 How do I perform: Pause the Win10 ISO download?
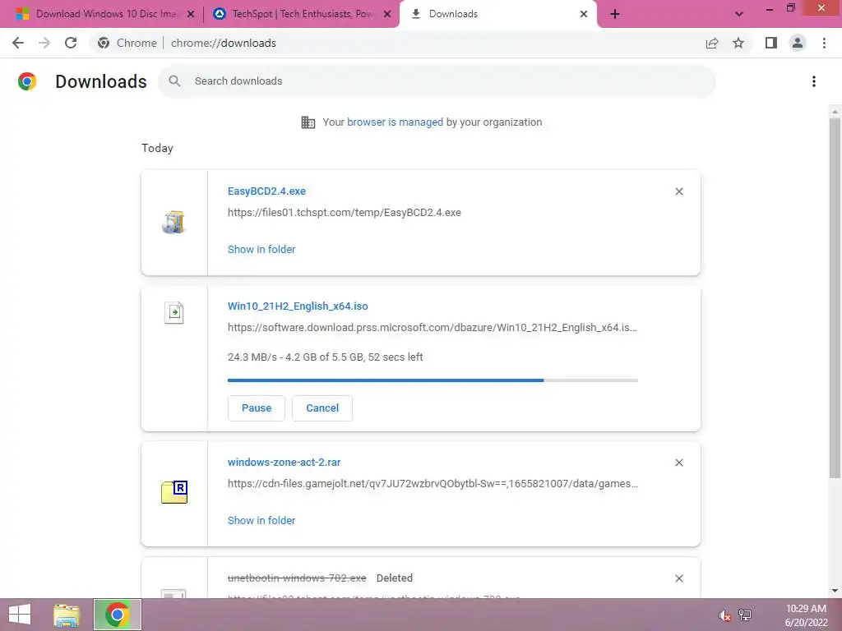257,408
